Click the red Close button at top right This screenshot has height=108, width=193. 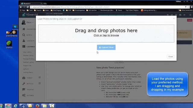coord(190,20)
